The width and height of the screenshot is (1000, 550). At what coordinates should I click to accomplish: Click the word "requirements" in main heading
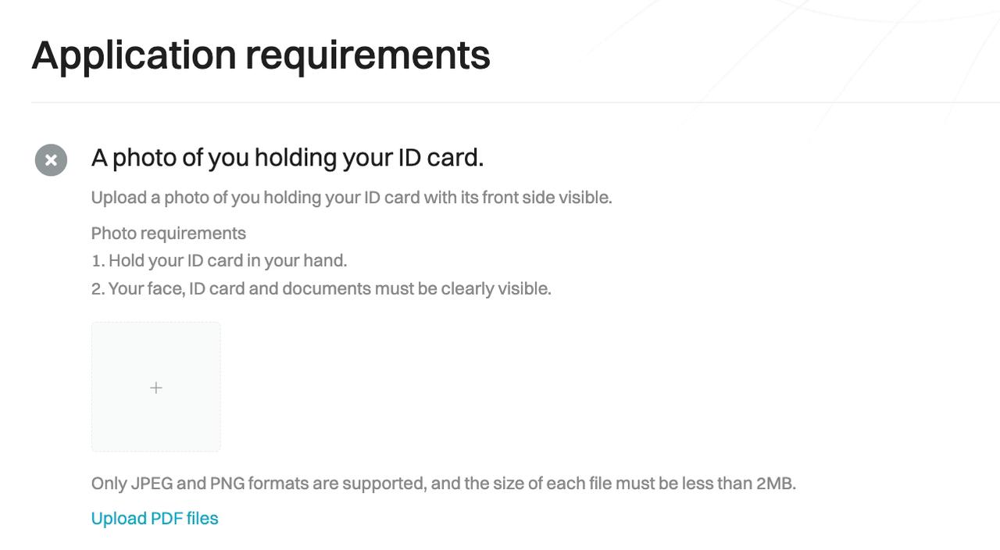point(367,55)
